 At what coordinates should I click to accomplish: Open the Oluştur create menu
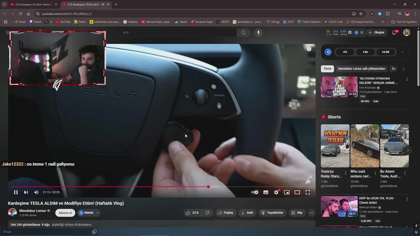[x=376, y=32]
